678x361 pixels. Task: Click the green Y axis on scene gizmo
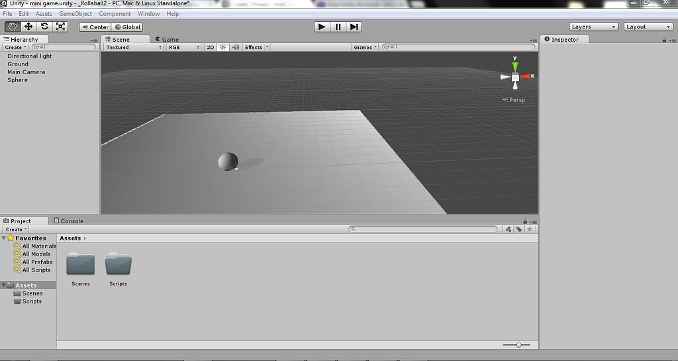[515, 66]
